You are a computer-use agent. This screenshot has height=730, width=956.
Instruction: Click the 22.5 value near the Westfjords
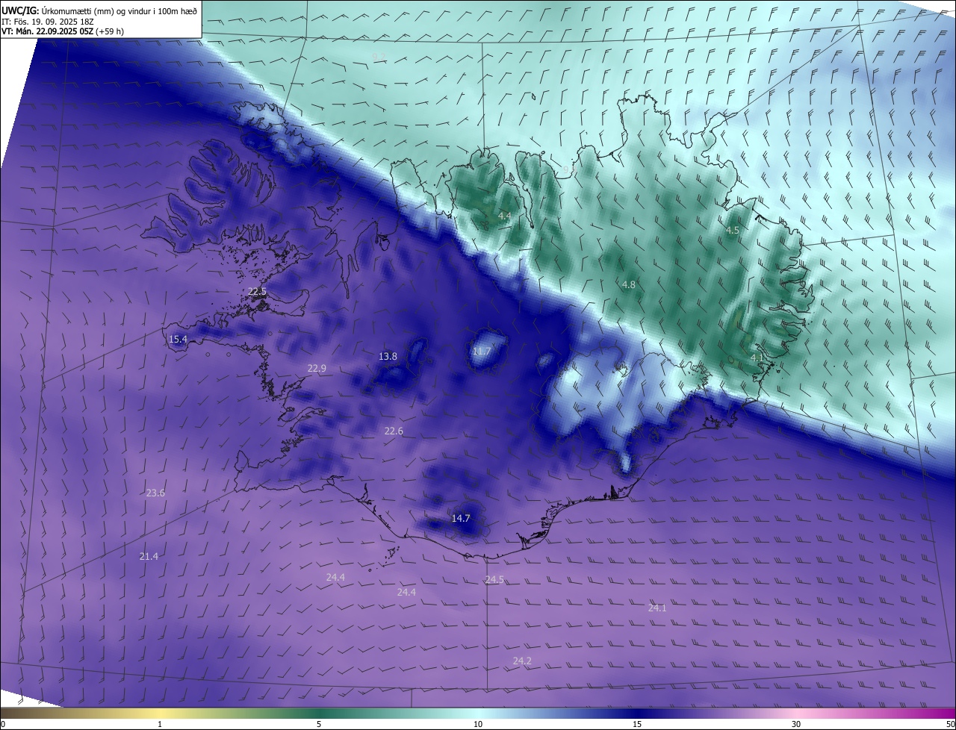click(x=257, y=292)
